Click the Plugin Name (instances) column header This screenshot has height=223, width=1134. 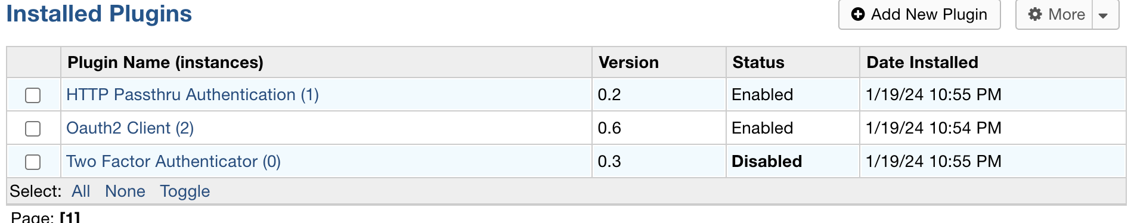165,63
